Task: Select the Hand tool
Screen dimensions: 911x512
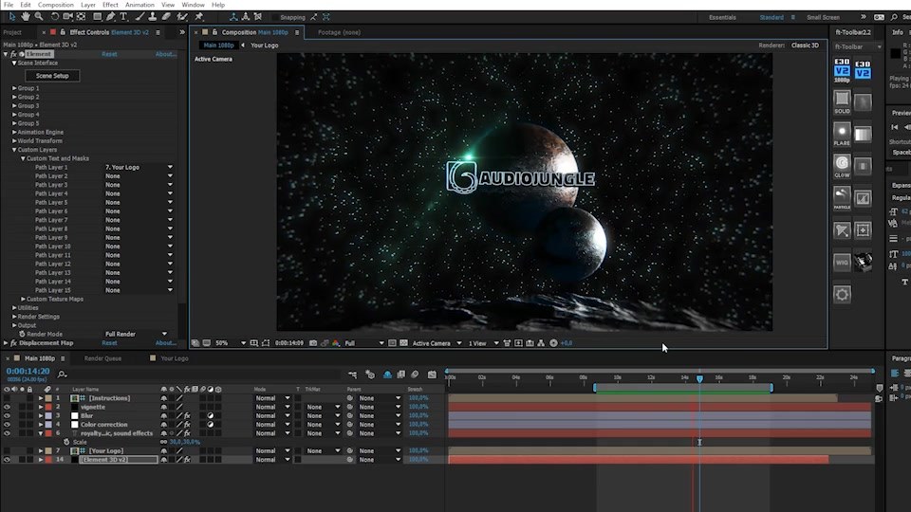Action: pos(26,17)
